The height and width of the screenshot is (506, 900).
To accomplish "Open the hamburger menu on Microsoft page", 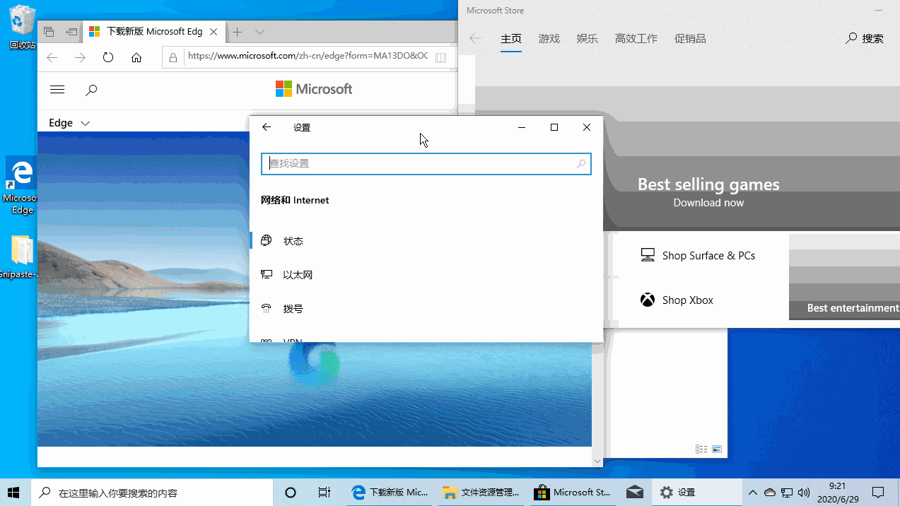I will (57, 90).
